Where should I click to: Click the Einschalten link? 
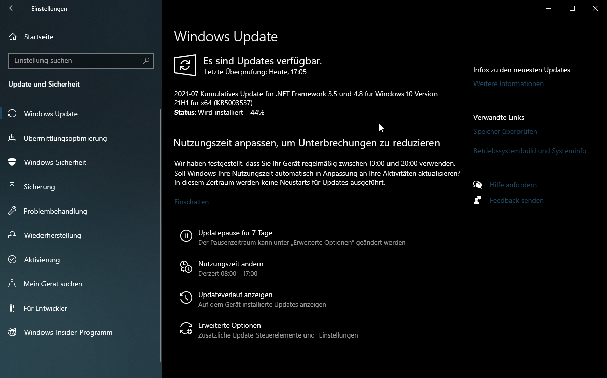coord(191,202)
